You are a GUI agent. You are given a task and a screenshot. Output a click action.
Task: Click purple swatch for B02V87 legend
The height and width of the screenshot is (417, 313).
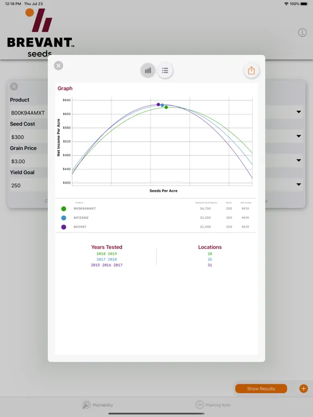[x=64, y=227]
